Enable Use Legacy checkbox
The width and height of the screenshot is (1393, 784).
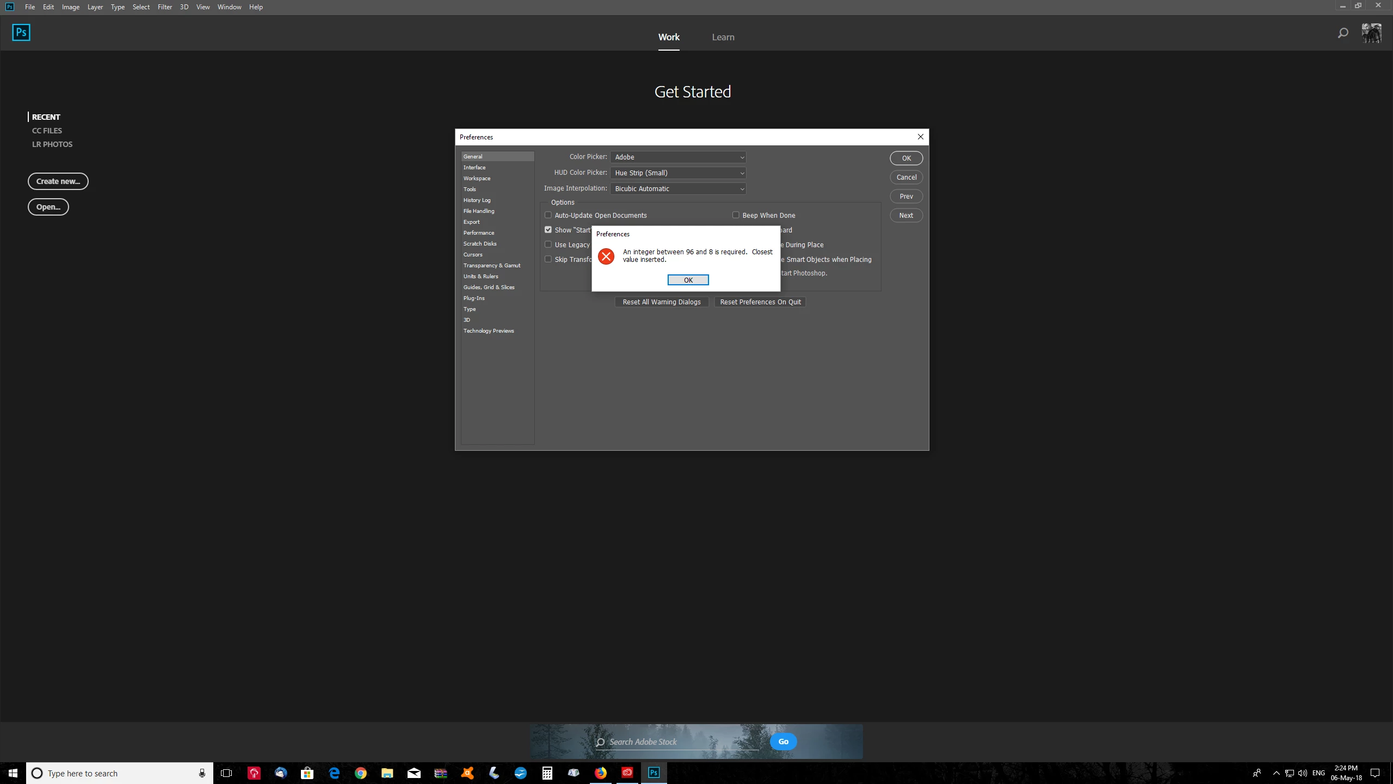(548, 244)
